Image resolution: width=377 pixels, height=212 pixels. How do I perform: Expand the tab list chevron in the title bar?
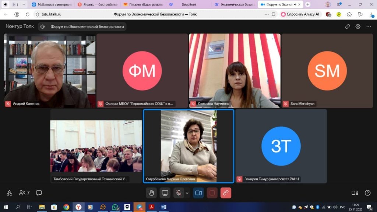click(x=24, y=4)
